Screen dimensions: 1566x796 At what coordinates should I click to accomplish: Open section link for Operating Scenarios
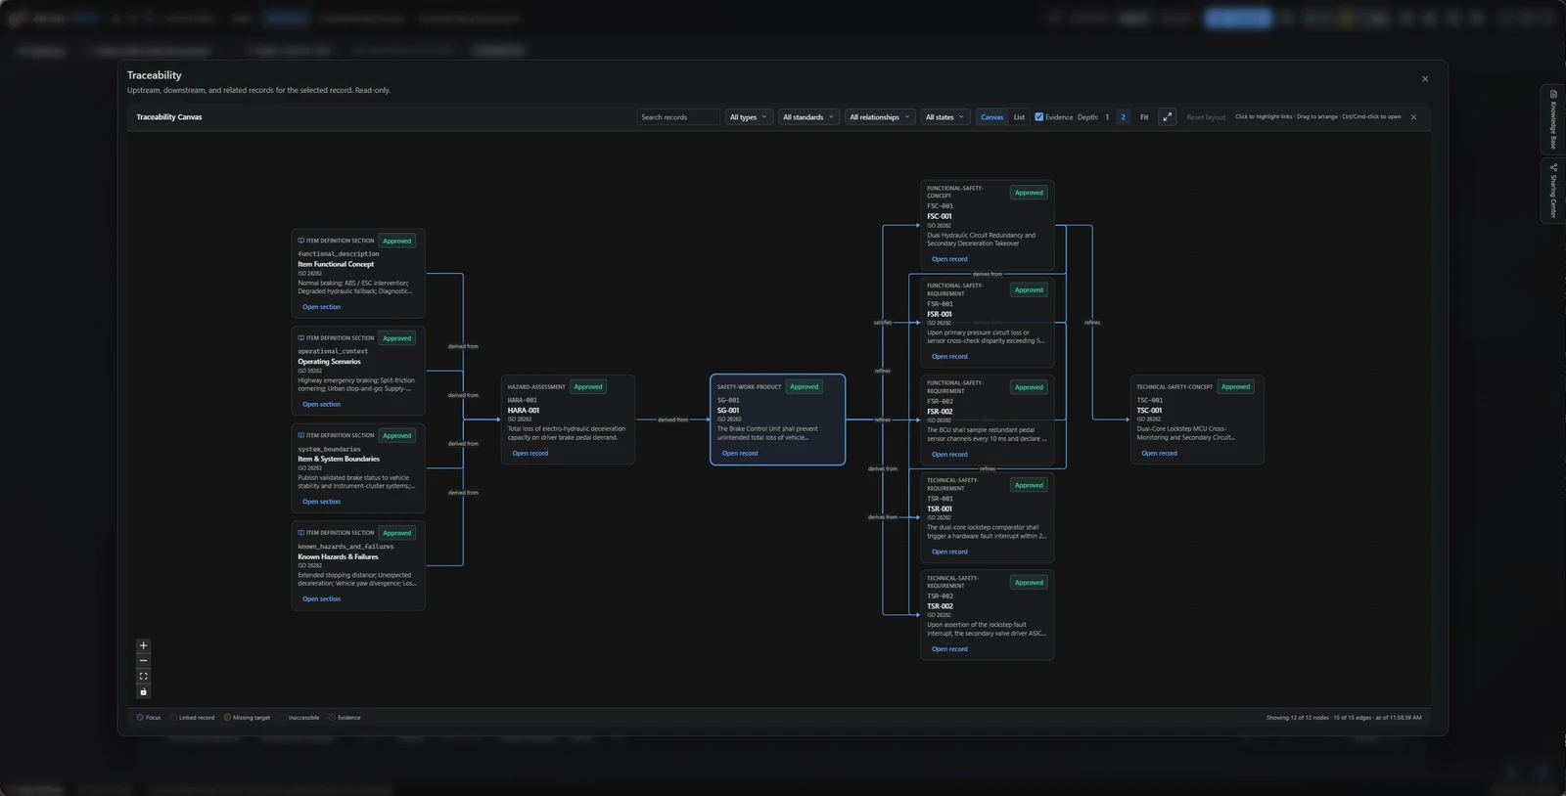[321, 404]
